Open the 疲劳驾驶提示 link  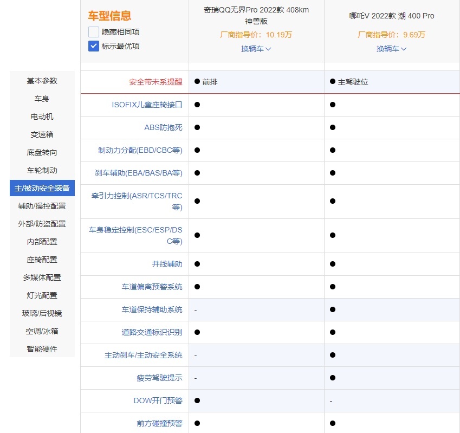pyautogui.click(x=159, y=378)
